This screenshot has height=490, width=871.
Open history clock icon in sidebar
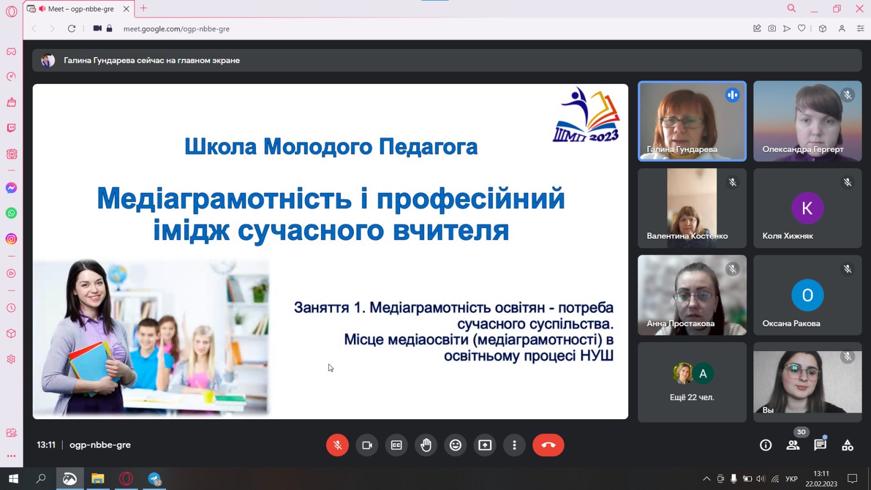pos(11,308)
